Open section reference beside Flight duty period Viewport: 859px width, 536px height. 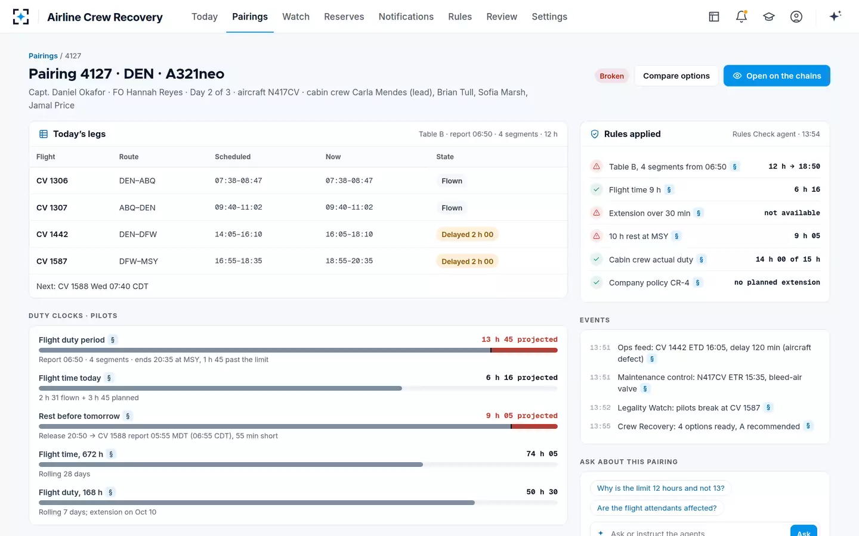tap(113, 340)
